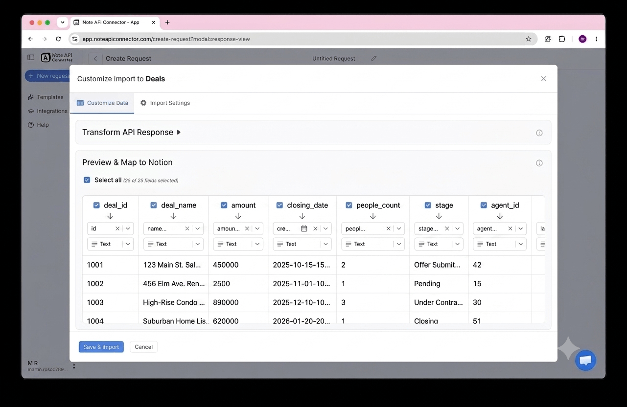
Task: Open Text type dropdown under stage
Action: coord(439,244)
